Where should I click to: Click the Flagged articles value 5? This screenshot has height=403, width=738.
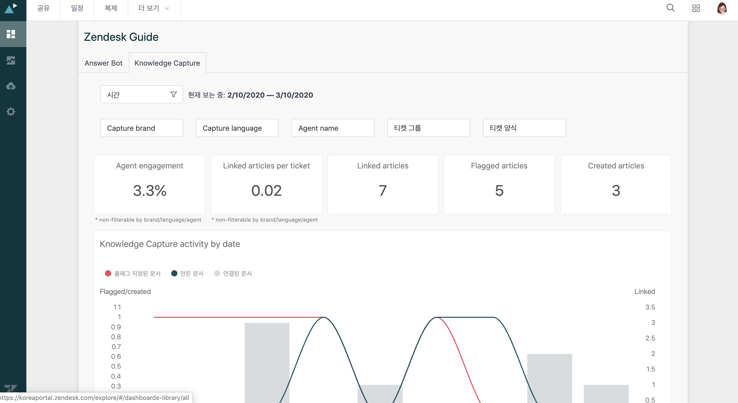499,191
